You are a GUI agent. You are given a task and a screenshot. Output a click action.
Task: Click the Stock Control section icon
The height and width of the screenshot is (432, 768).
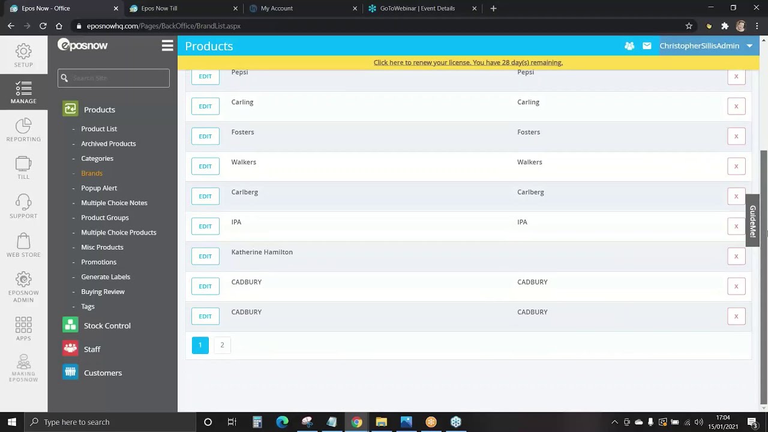[70, 325]
